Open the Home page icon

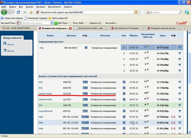coord(31,12)
